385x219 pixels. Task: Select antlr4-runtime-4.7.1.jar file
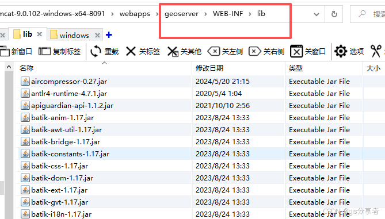pyautogui.click(x=69, y=94)
